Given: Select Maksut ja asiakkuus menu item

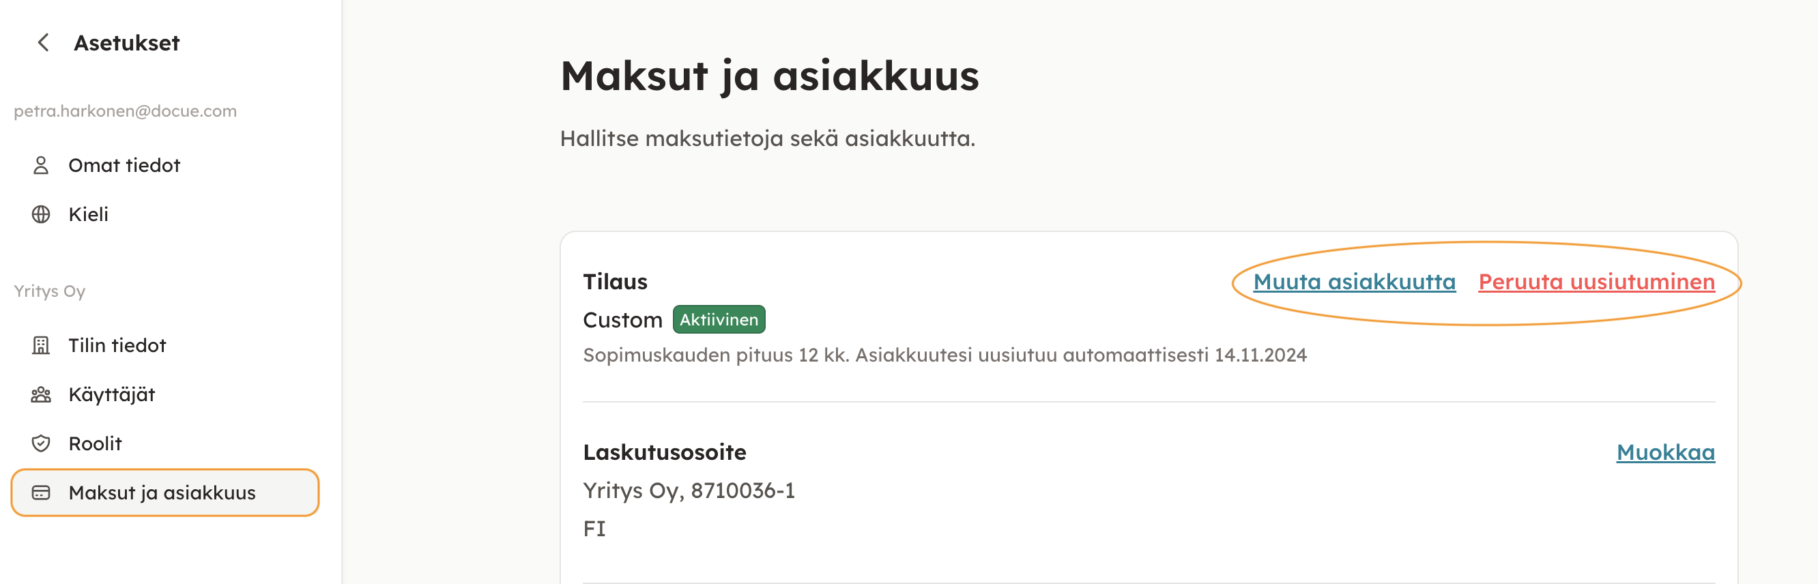Looking at the screenshot, I should tap(162, 493).
